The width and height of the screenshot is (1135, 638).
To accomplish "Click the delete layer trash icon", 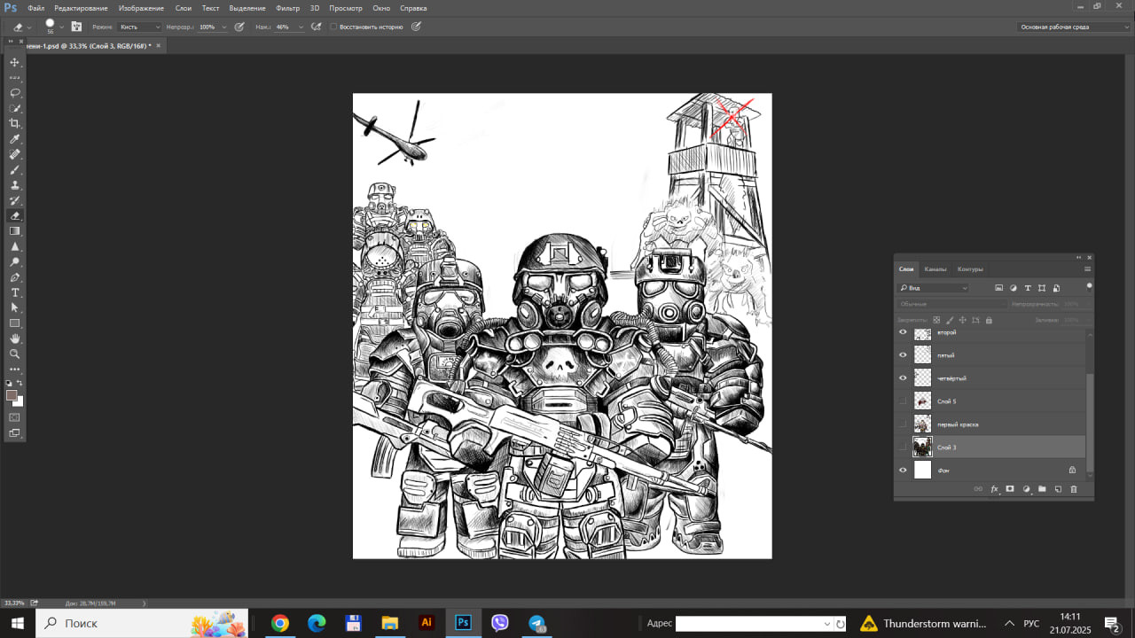I will (x=1073, y=488).
